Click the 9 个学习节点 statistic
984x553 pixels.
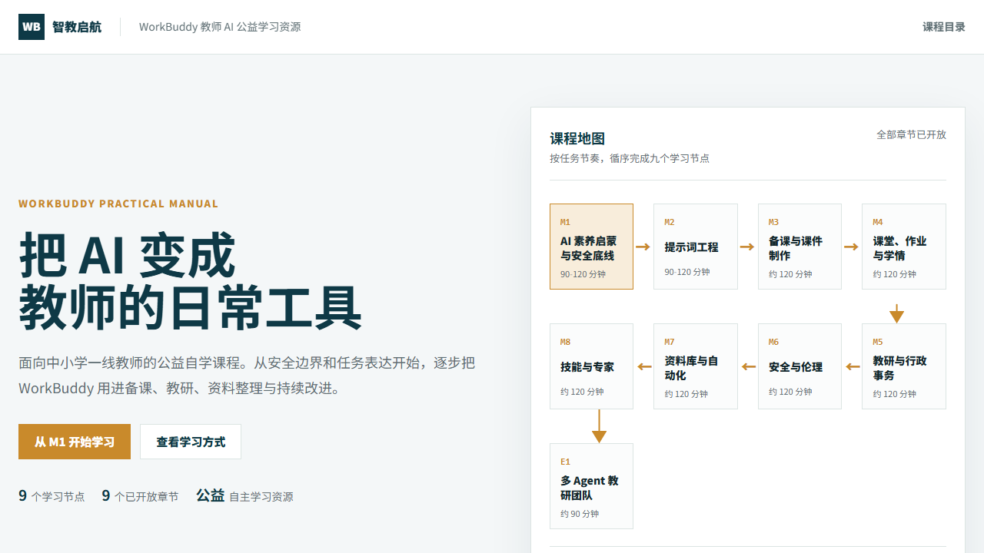click(52, 496)
